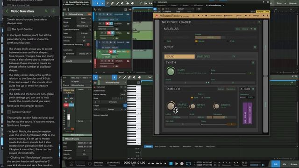Select the arrow tool in arrangement toolbar
Screen dimensions: 299x168
[x=98, y=3]
